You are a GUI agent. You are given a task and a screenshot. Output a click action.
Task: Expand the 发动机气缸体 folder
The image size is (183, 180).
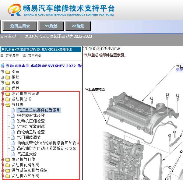(2, 160)
